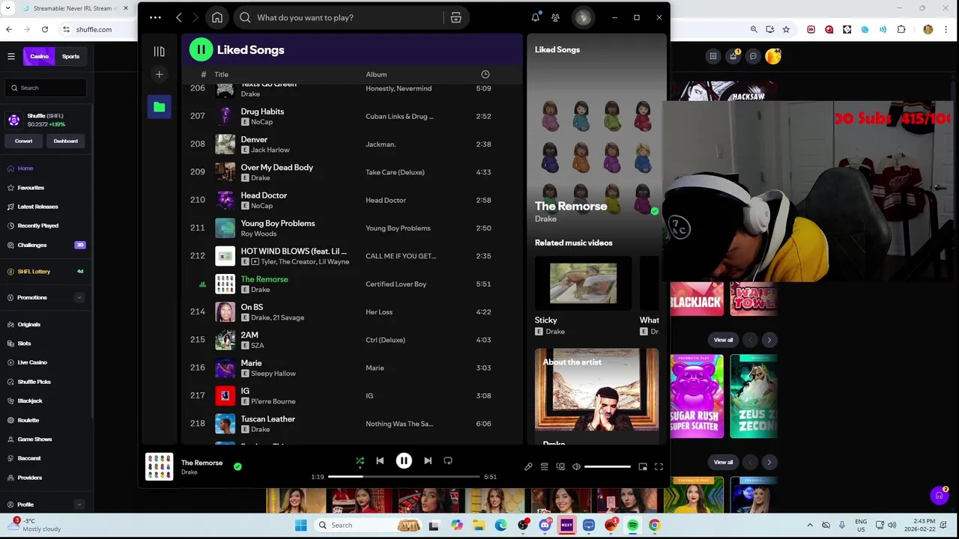This screenshot has height=539, width=959.
Task: Sort Liked Songs by Album column
Action: pos(376,74)
